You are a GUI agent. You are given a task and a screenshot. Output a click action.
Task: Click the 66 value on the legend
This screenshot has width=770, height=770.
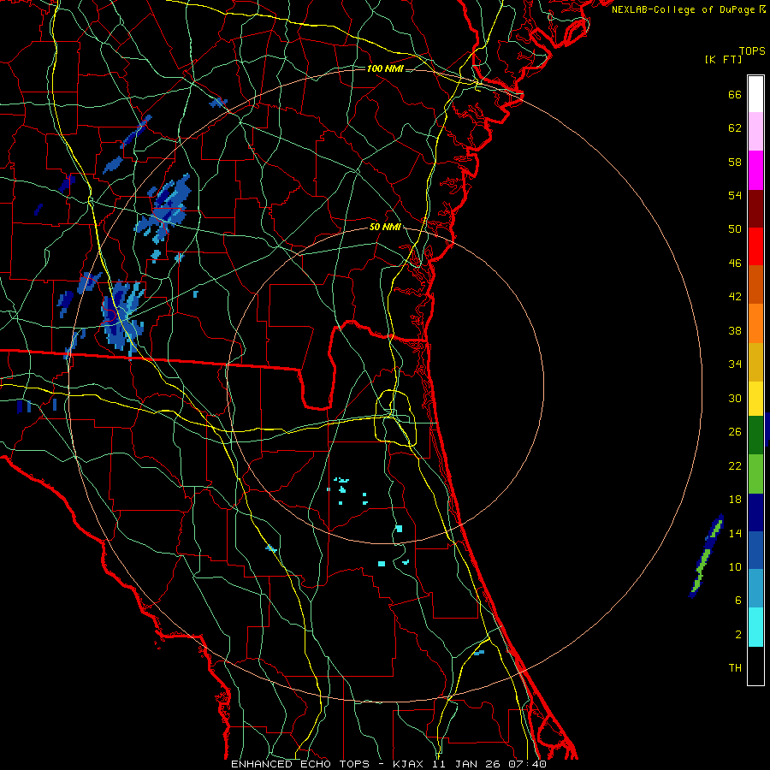[x=735, y=95]
